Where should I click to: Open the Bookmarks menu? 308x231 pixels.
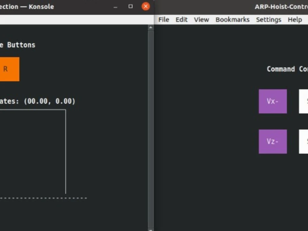(x=233, y=19)
